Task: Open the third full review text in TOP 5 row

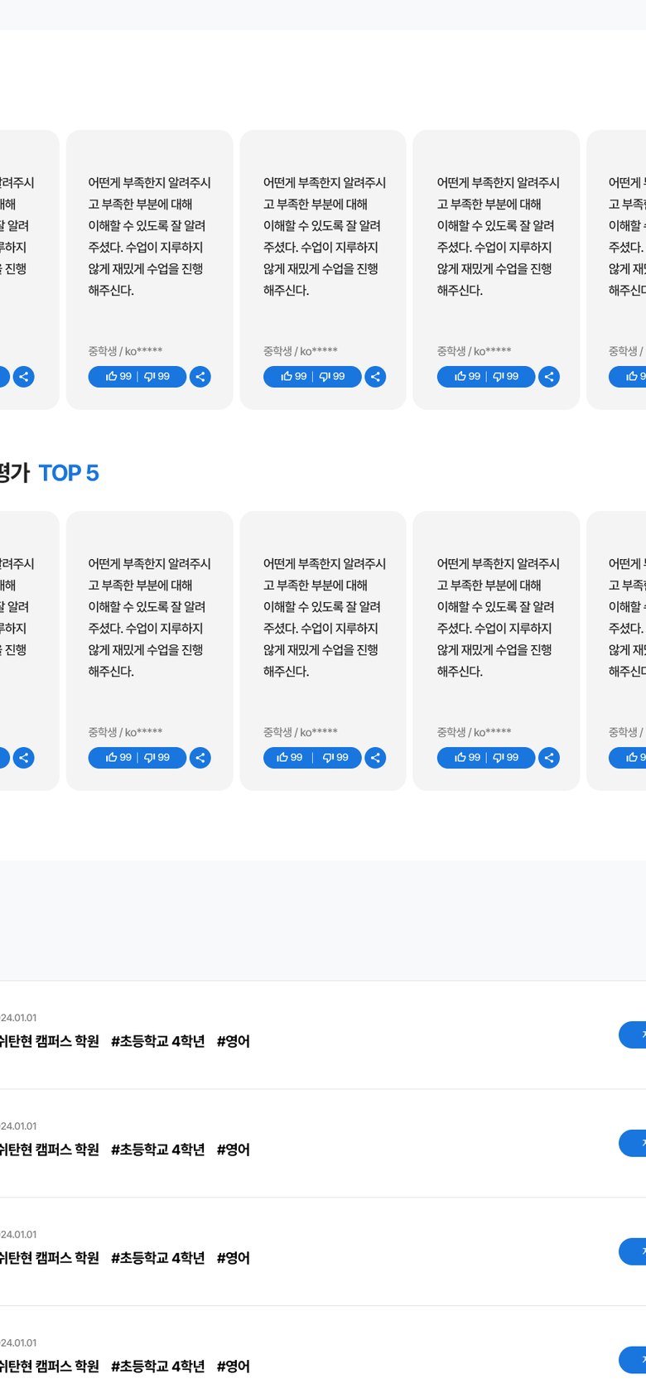Action: (499, 617)
